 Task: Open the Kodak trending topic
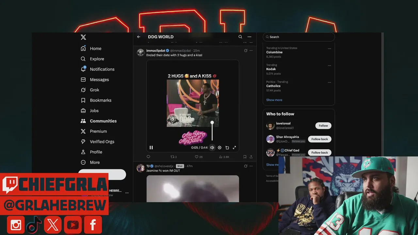[x=271, y=69]
